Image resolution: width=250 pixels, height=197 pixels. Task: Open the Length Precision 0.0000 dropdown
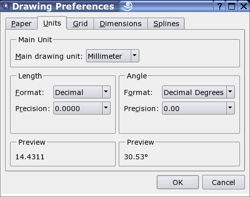(x=82, y=108)
